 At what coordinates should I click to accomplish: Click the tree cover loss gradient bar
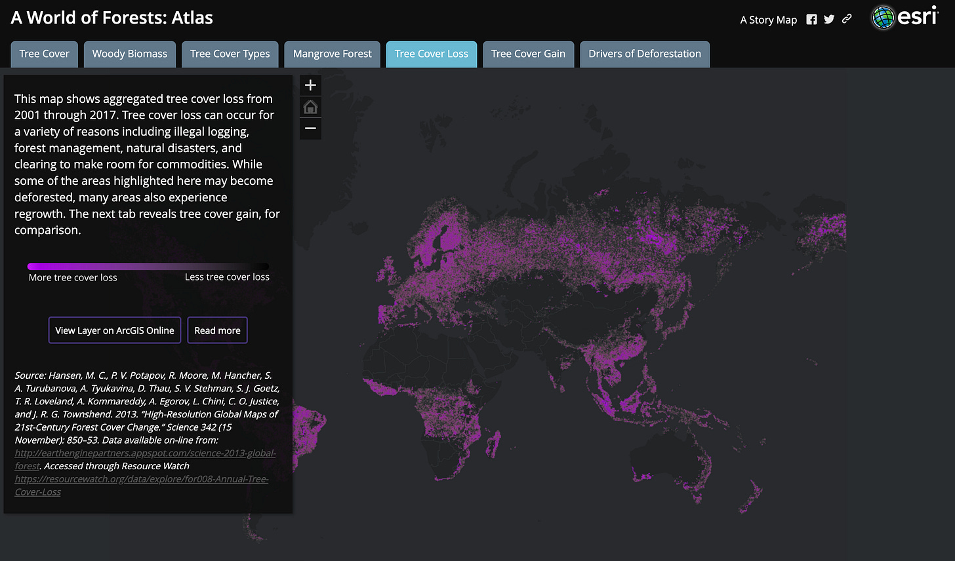[148, 266]
